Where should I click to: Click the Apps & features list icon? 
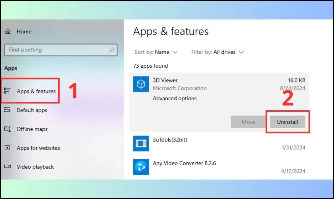(x=7, y=91)
